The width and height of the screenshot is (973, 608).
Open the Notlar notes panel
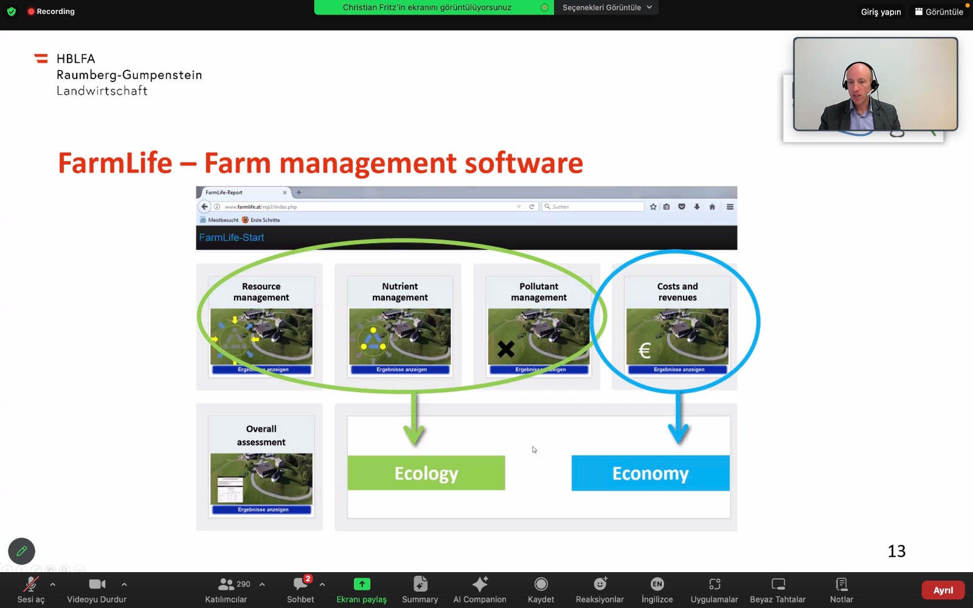tap(842, 585)
